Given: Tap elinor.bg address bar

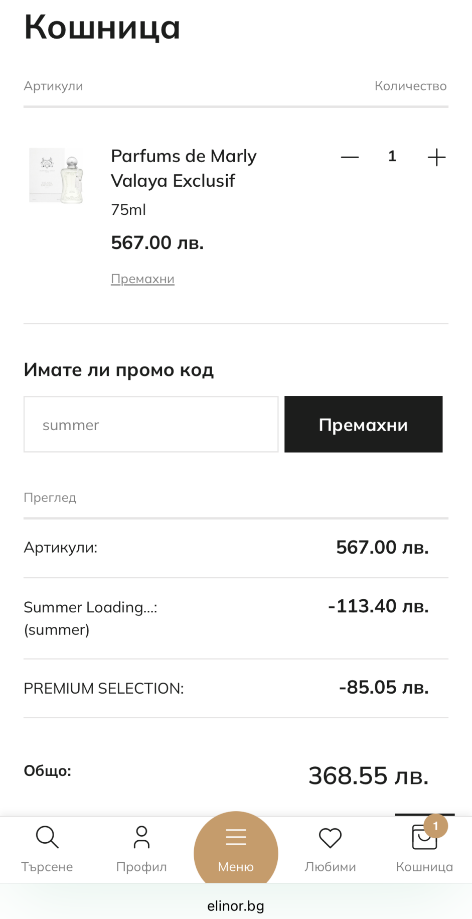Looking at the screenshot, I should (236, 905).
